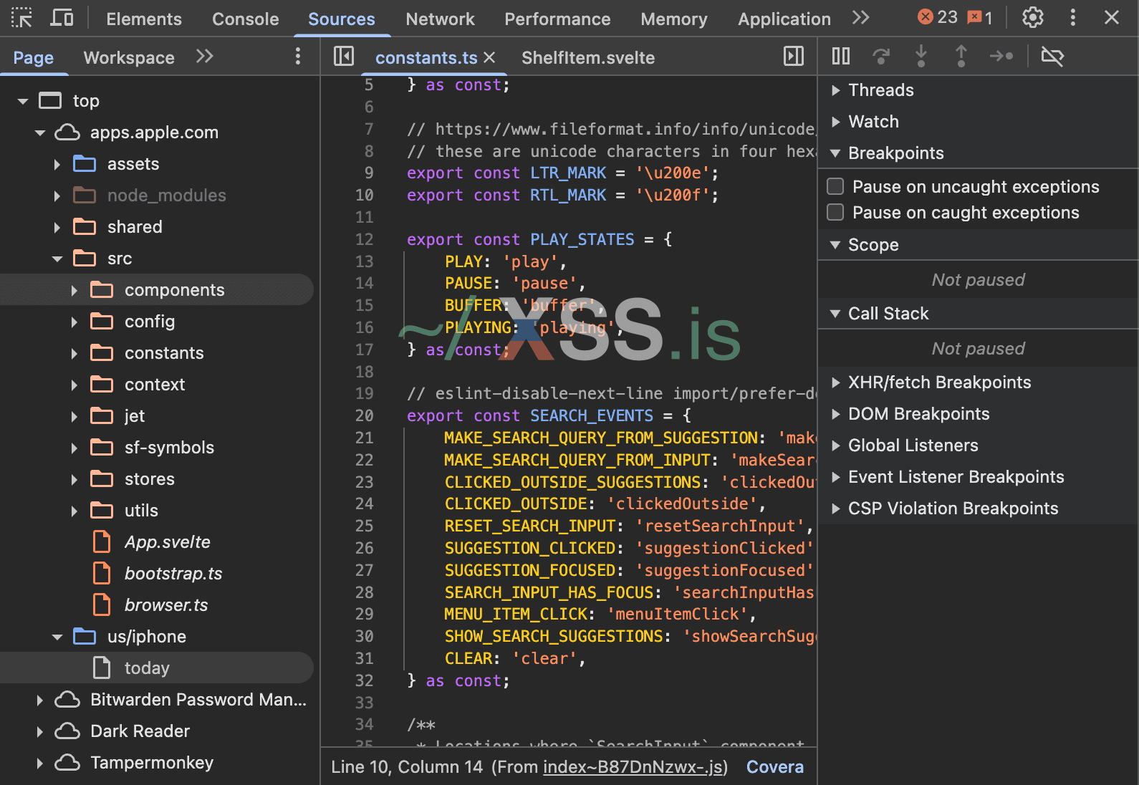Click the inspect element picker icon
Viewport: 1139px width, 785px height.
point(21,18)
